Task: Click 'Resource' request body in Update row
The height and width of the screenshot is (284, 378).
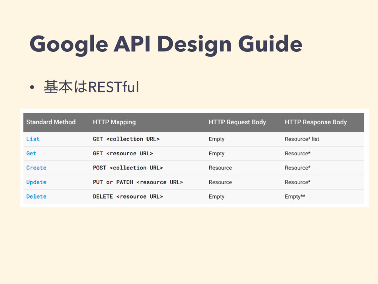Action: coord(220,182)
